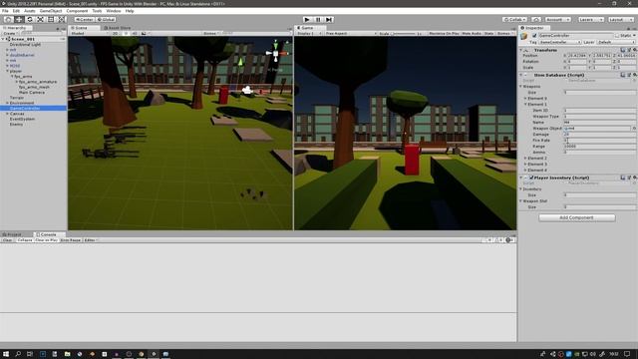Switch to the Asset Store tab
The image size is (638, 359).
tap(118, 28)
